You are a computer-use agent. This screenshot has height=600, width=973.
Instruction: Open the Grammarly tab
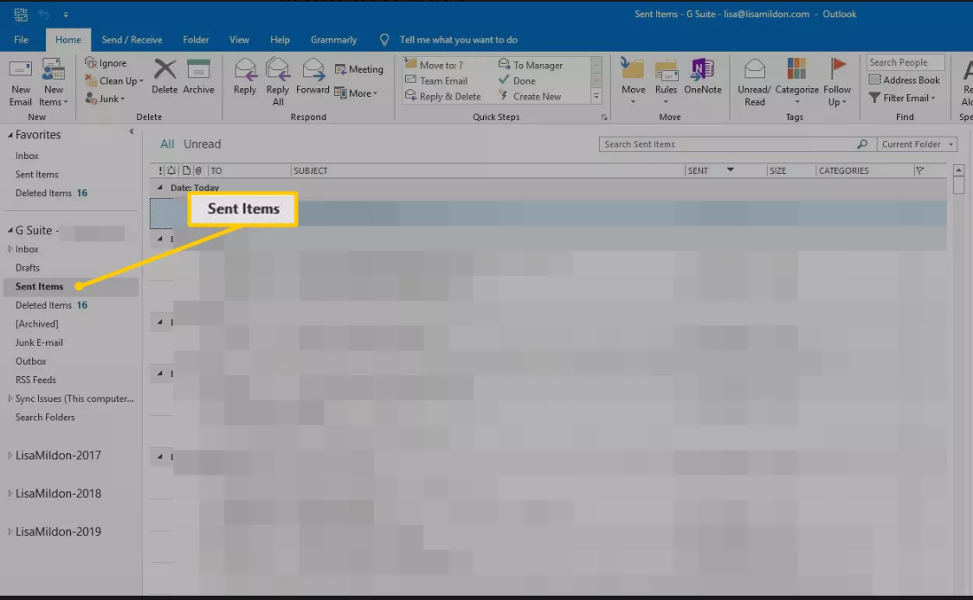[x=334, y=40]
